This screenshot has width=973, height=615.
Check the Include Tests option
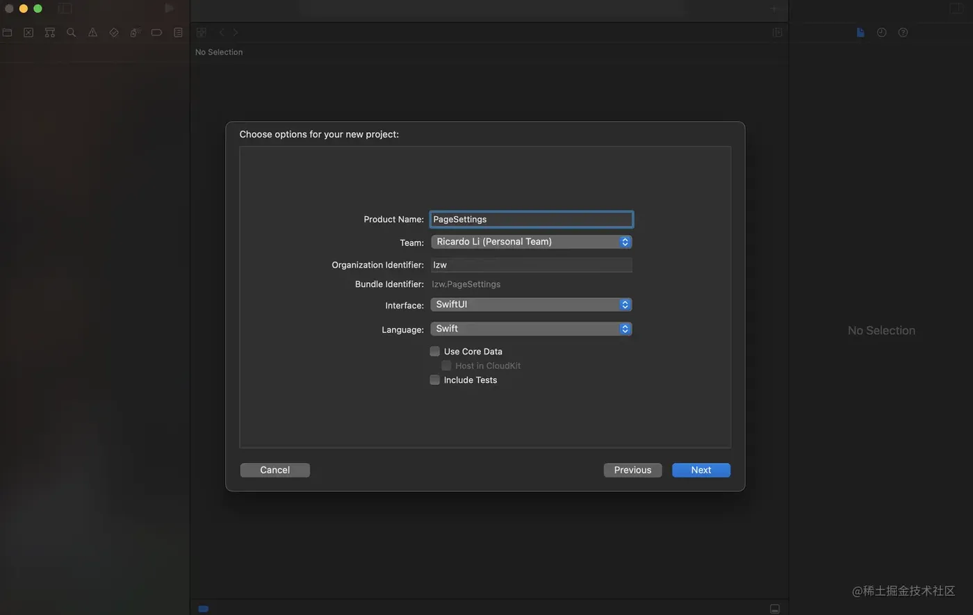pos(435,379)
